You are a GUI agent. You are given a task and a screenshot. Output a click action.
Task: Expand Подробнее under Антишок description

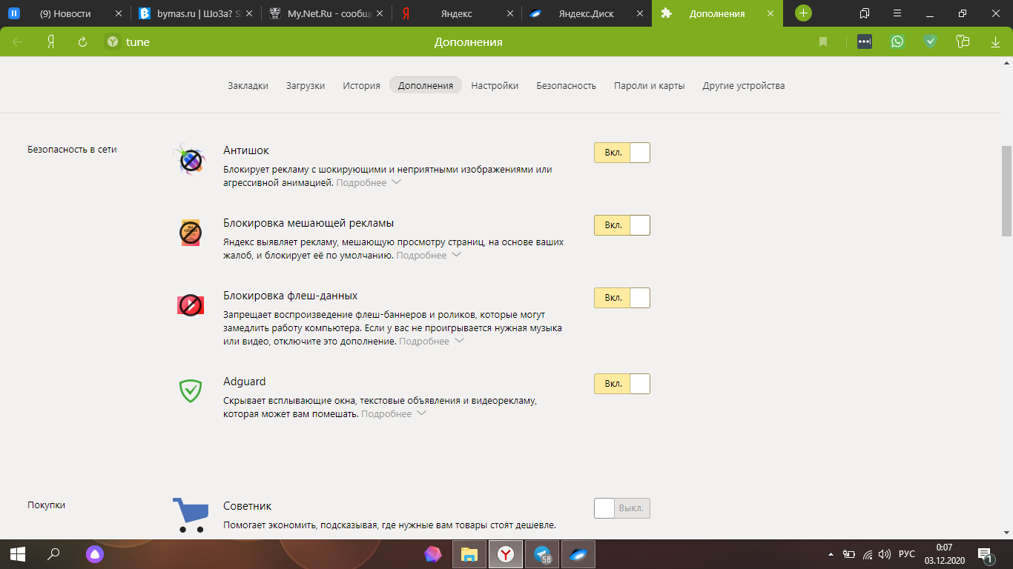369,183
